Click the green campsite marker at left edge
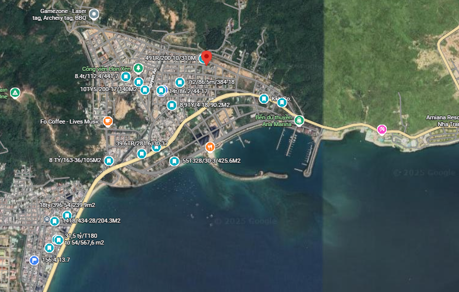Image resolution: width=459 pixels, height=292 pixels. (x=15, y=93)
